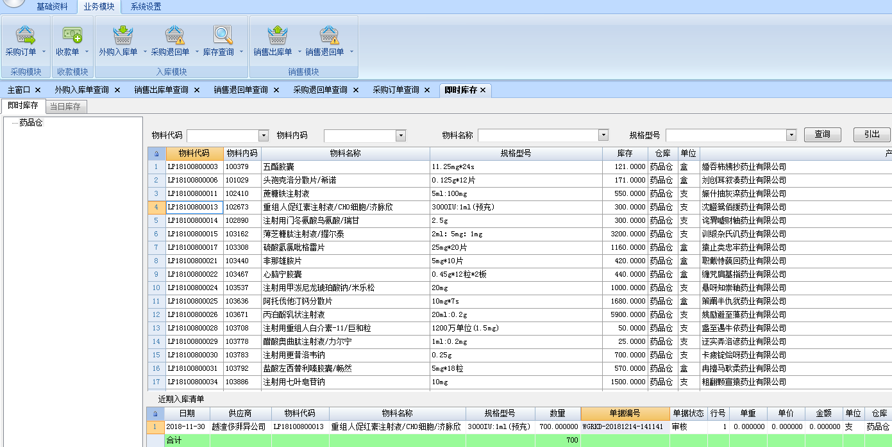892x447 pixels.
Task: Select the 丙泊酚乳状注射液 cell
Action: tap(346, 315)
